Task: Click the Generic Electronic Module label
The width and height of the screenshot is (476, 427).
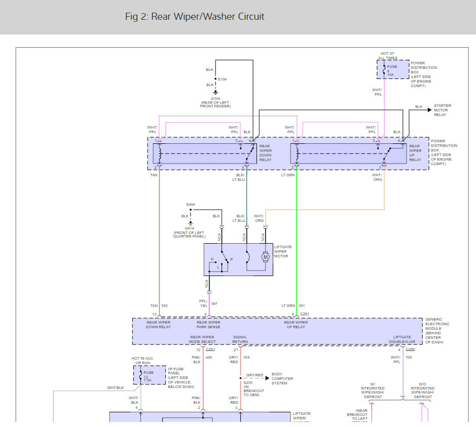Action: coord(437,331)
